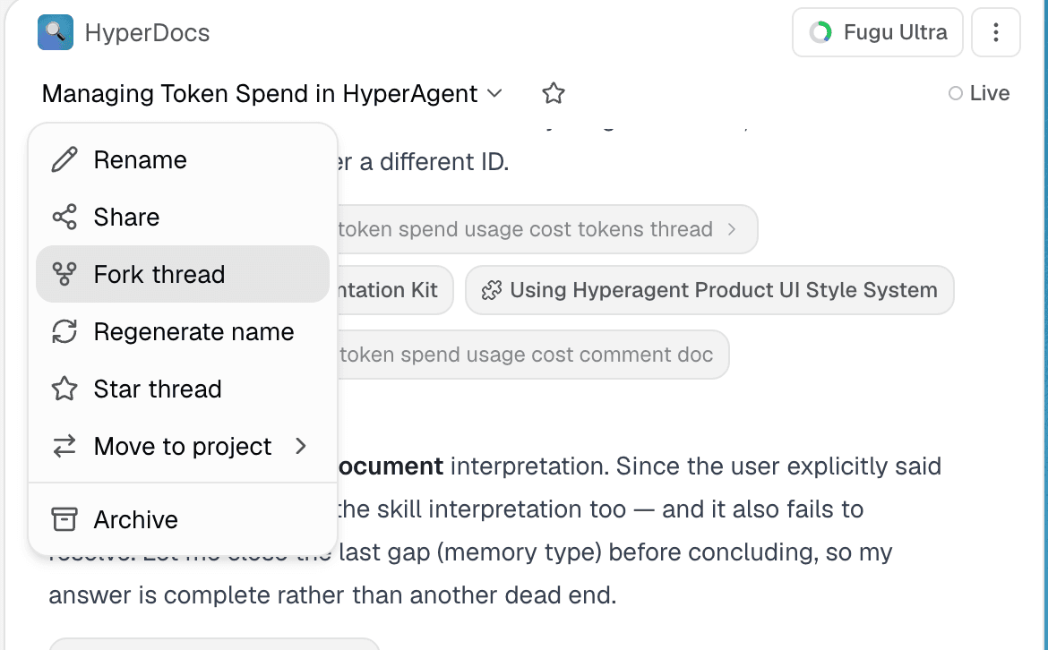This screenshot has width=1048, height=650.
Task: Select Share in the thread menu
Action: pos(183,217)
